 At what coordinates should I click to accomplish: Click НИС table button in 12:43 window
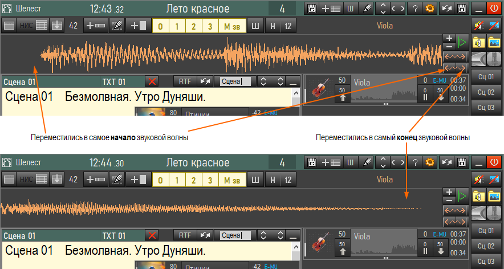pyautogui.click(x=32, y=26)
